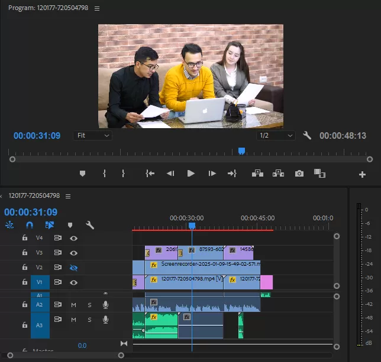Image resolution: width=381 pixels, height=362 pixels.
Task: Target the A3 track
Action: click(40, 325)
